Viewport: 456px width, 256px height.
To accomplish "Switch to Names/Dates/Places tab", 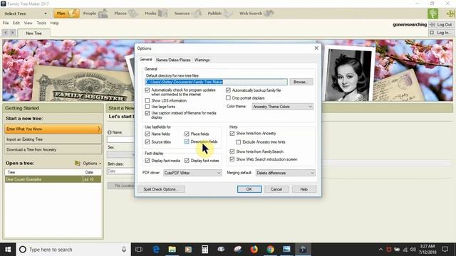I will (173, 60).
